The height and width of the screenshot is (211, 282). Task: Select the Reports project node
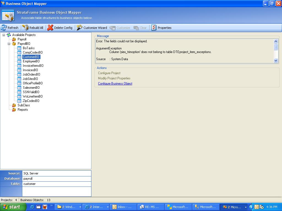pos(23,110)
